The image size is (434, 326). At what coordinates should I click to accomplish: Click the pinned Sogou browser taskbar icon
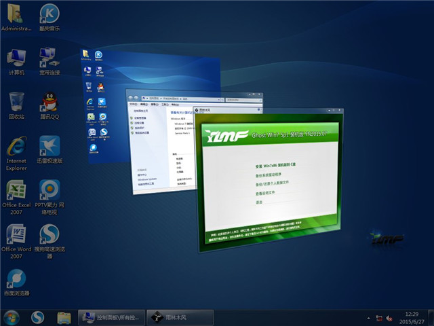pos(39,317)
